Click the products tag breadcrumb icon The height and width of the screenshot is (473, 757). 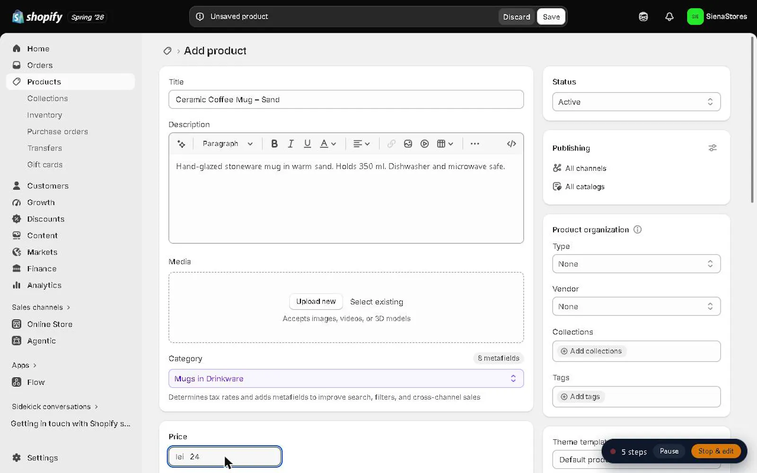tap(167, 51)
